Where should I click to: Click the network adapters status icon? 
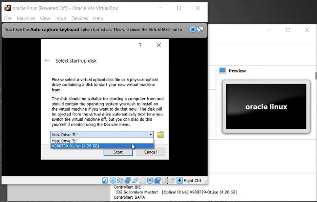[x=128, y=181]
